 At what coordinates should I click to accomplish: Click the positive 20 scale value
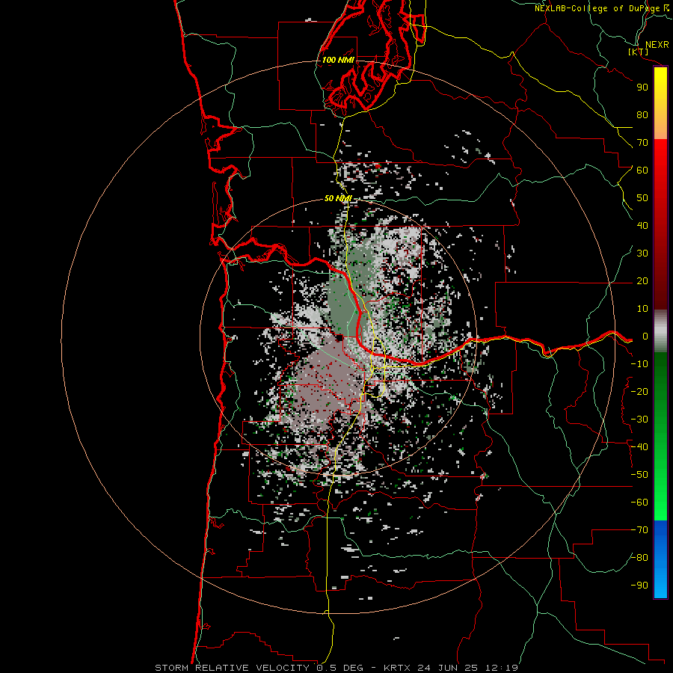642,281
